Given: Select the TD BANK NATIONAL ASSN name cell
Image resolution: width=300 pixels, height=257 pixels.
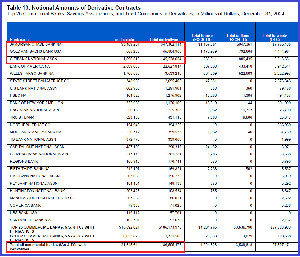Looking at the screenshot, I should (x=33, y=140).
